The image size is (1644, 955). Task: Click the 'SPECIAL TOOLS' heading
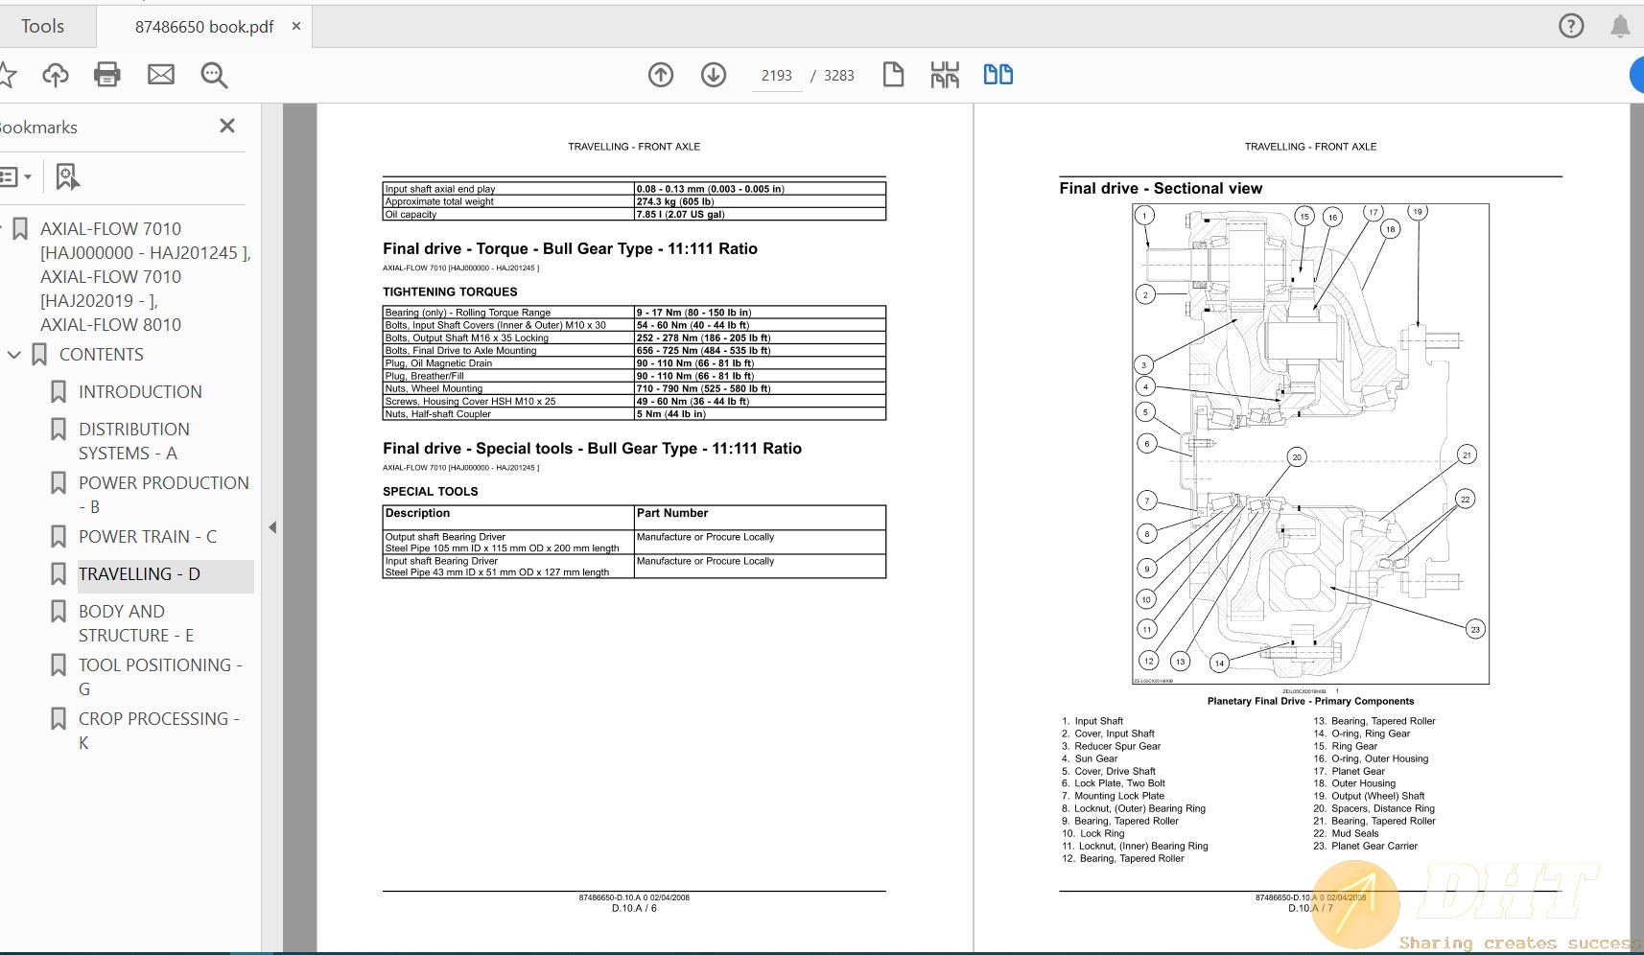[430, 492]
